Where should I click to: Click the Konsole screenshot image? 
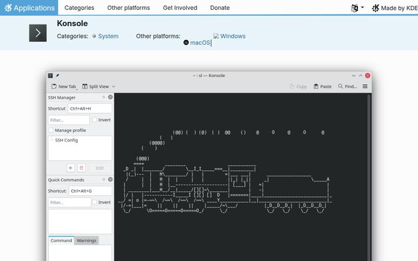coord(209,166)
